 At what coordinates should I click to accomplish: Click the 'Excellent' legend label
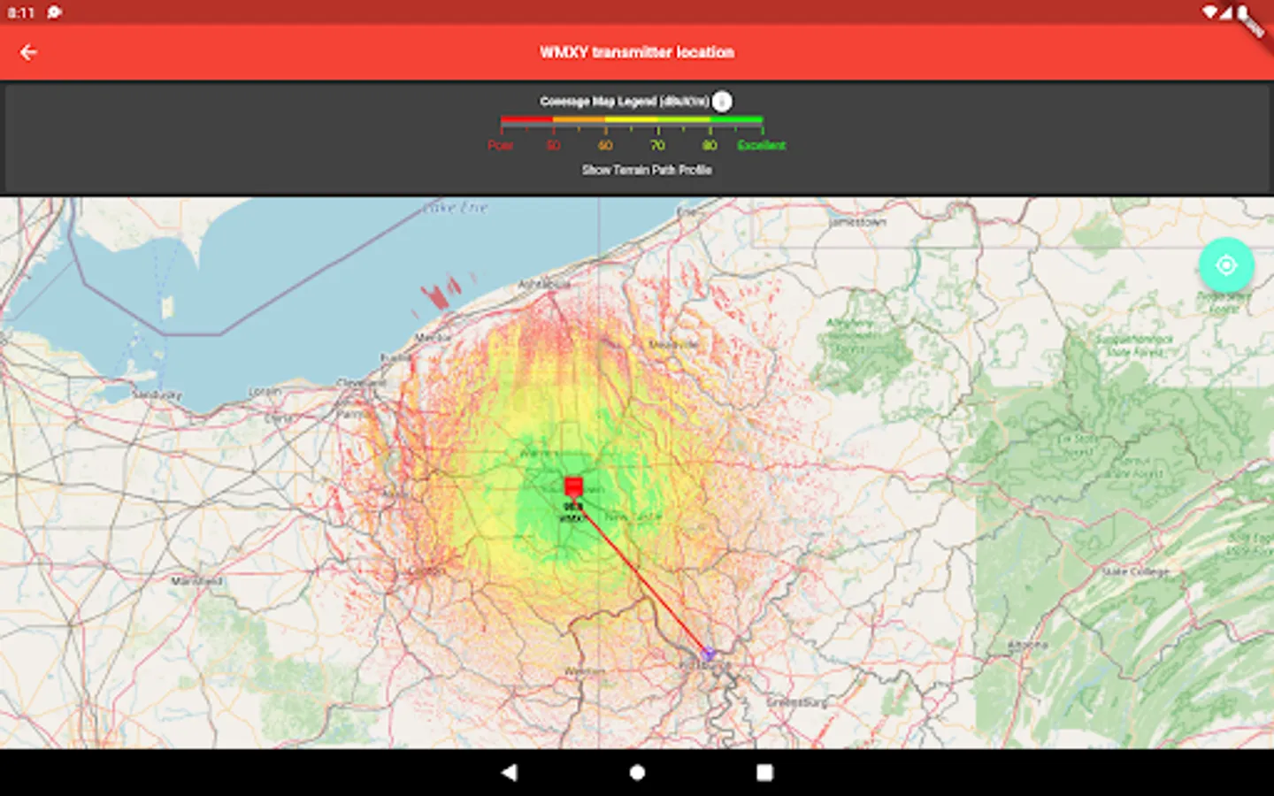coord(761,145)
